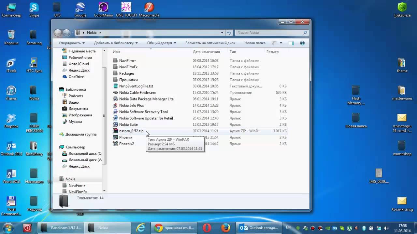This screenshot has height=234, width=417.
Task: Select the nsspro_0.52.zip archive
Action: pos(131,131)
